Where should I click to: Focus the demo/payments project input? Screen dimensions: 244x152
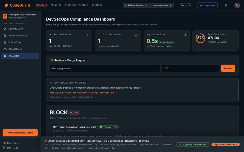click(105, 68)
